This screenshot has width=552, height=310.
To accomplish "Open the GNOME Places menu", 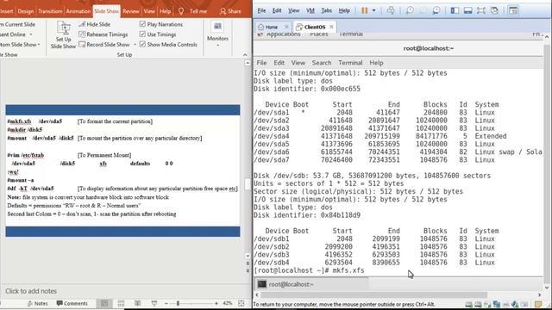I will pyautogui.click(x=319, y=34).
